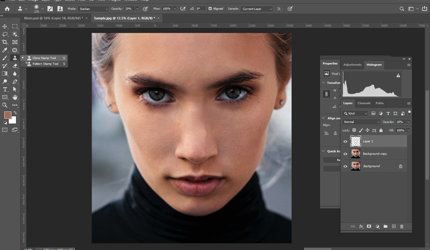This screenshot has height=250, width=430.
Task: Open the options bar Opacity 20% dropdown arrow
Action: (137, 9)
